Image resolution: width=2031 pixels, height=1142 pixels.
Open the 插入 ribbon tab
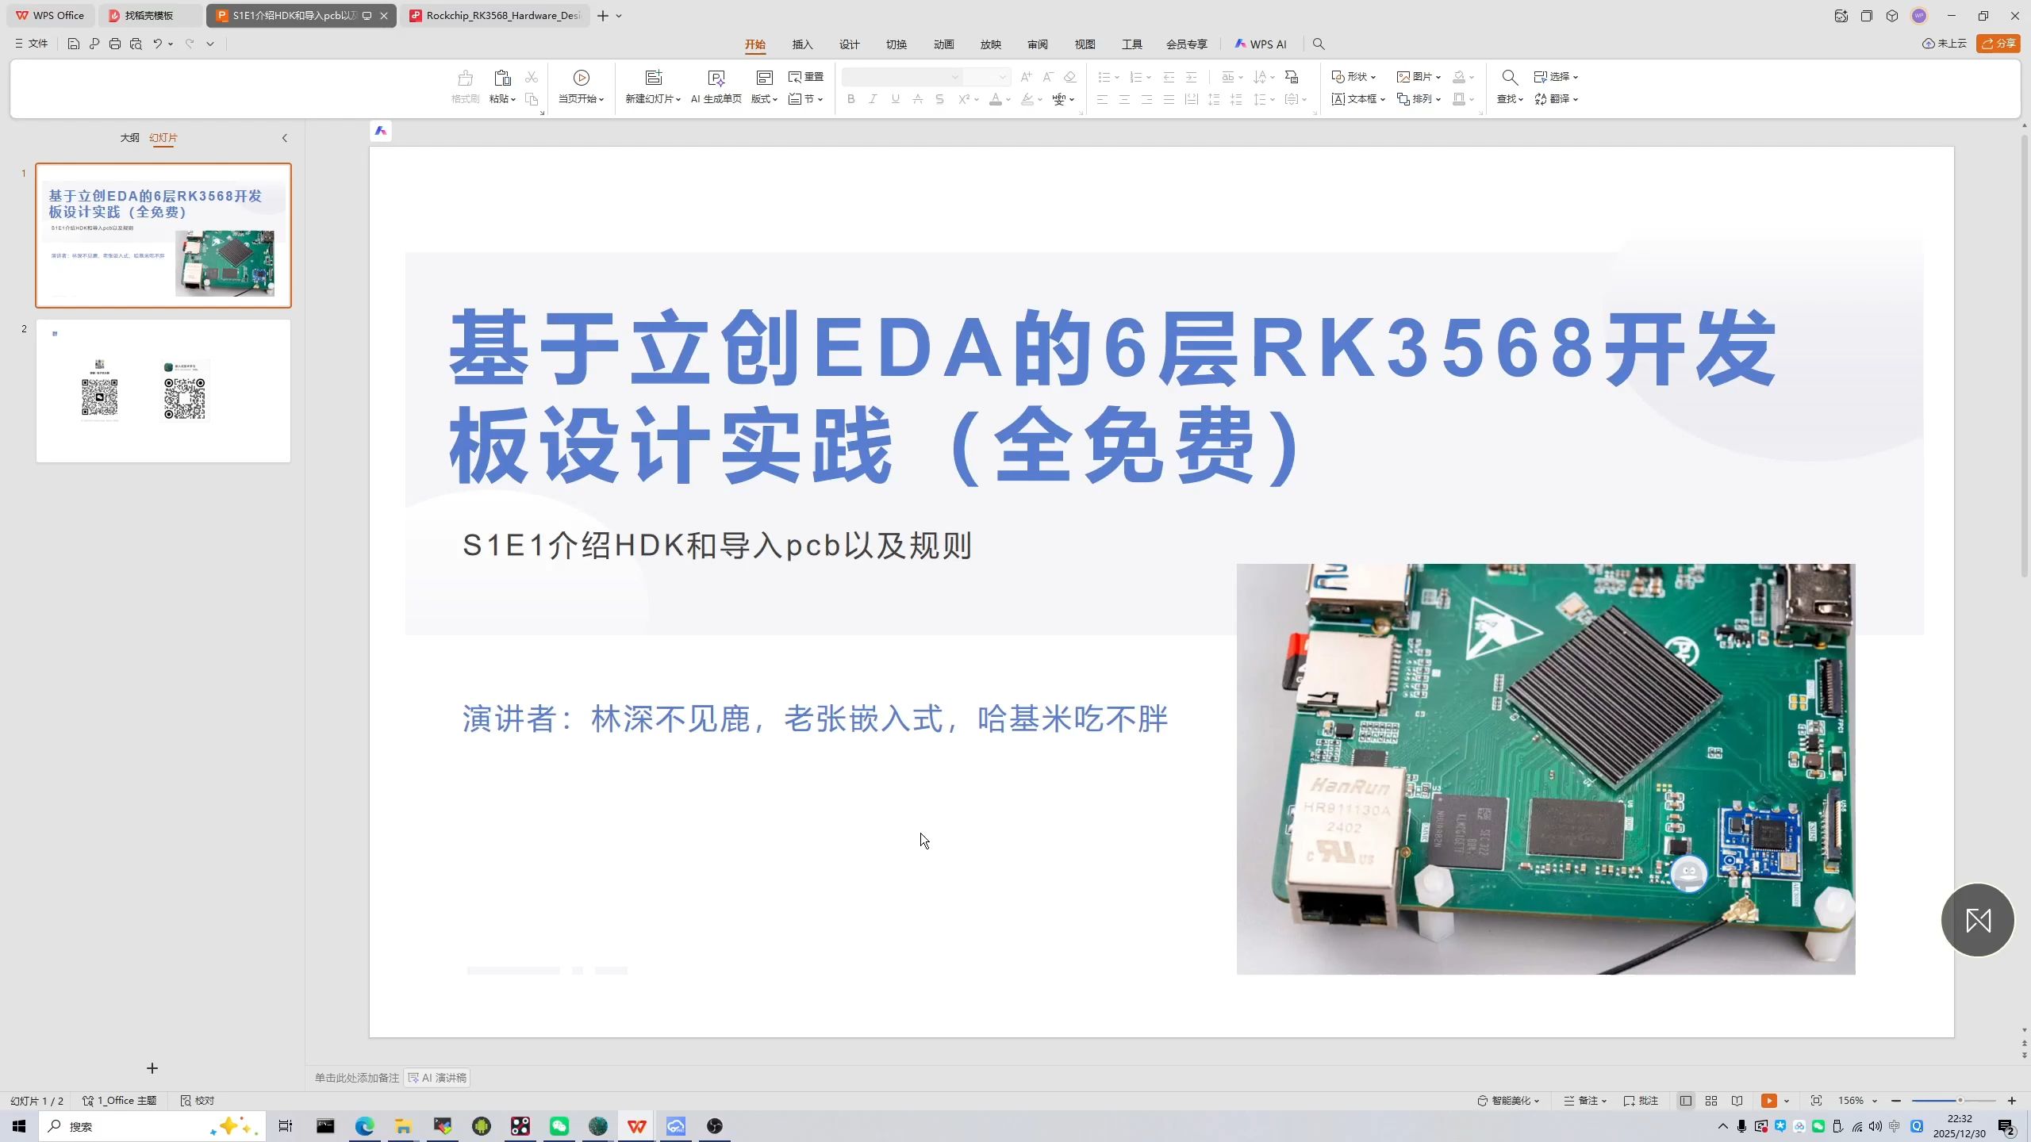802,44
